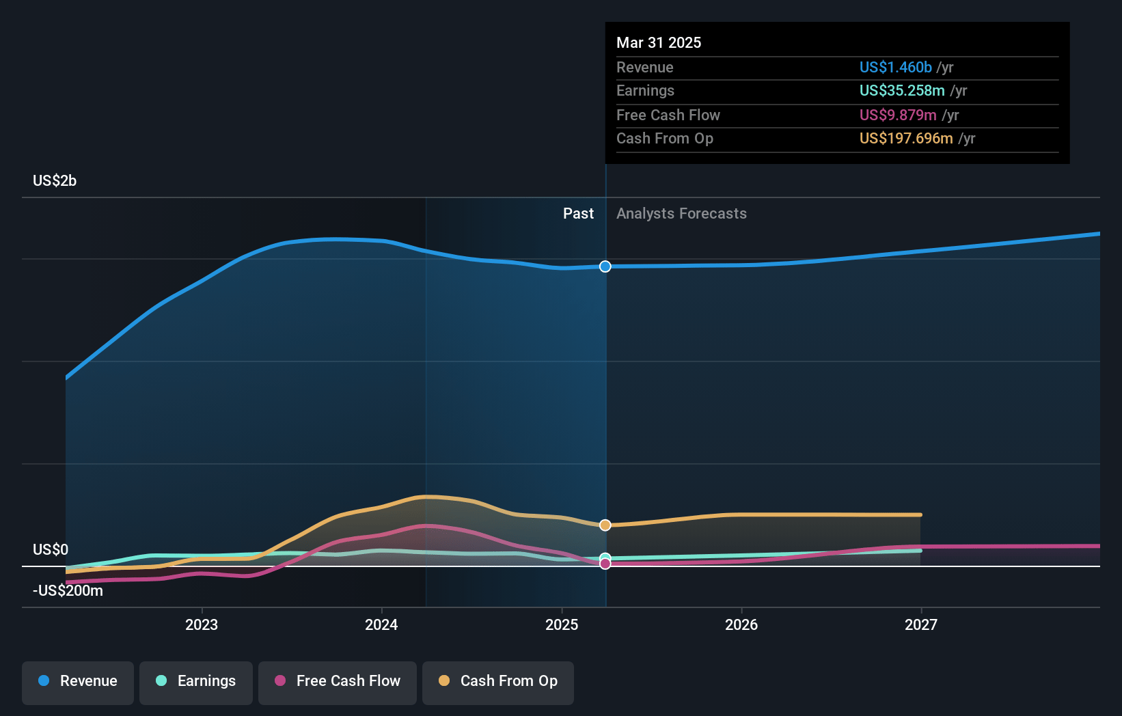Click the Earnings row label in tooltip
This screenshot has height=716, width=1122.
point(645,90)
